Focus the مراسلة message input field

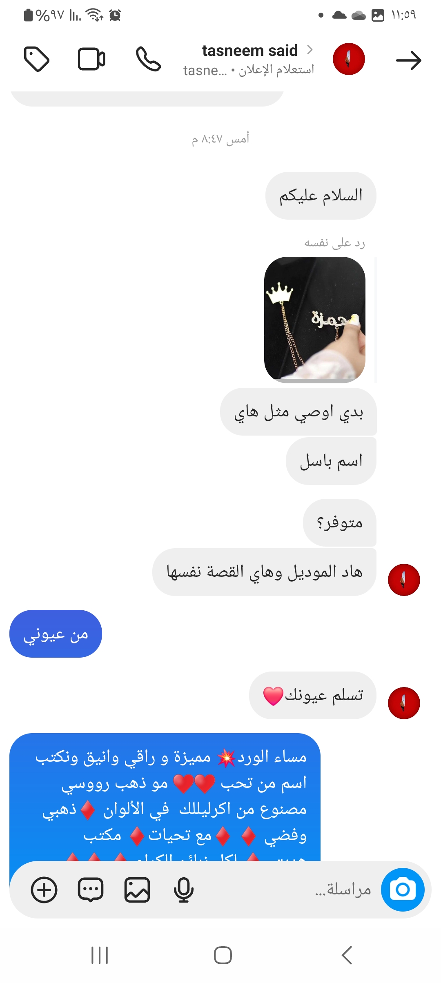[286, 890]
